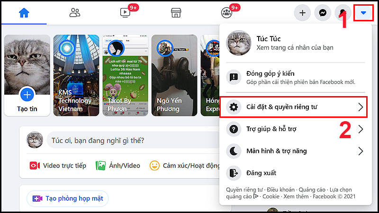Start a Video trực tiếp broadcast
The width and height of the screenshot is (379, 213).
coord(58,166)
